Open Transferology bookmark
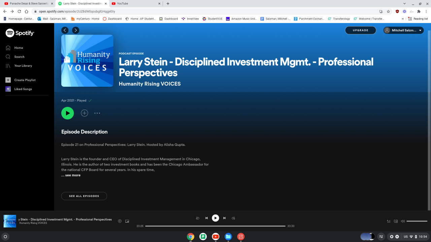This screenshot has width=431, height=242. (339, 19)
